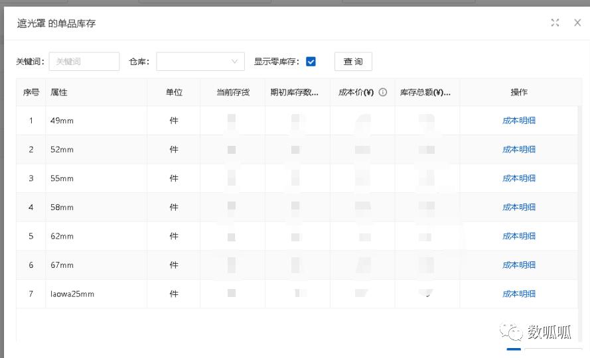Screen dimensions: 590x358
Task: Select the 52mm attribute cell
Action: click(96, 150)
